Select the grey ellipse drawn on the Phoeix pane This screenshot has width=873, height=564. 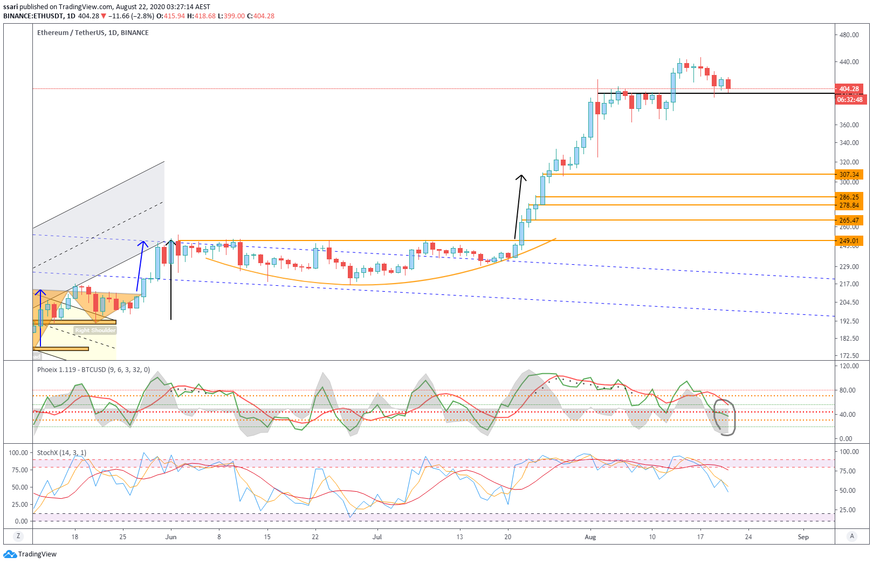coord(725,417)
